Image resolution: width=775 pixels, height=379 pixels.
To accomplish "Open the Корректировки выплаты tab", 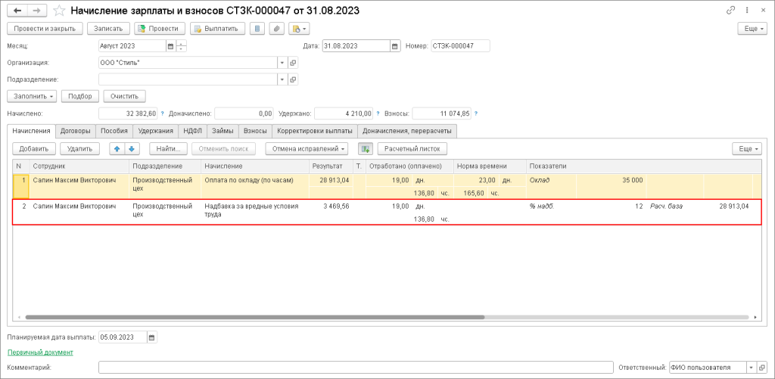I will [x=315, y=131].
